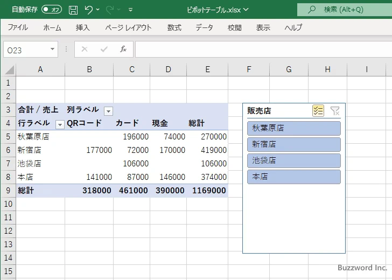Toggle slicer Multi-Select icon
The width and height of the screenshot is (392, 280).
point(318,110)
